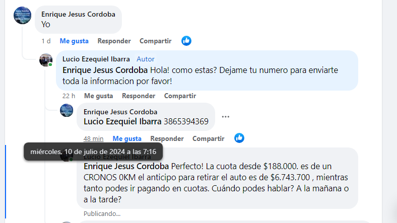Click Responder under the "Yo" comment

(114, 41)
